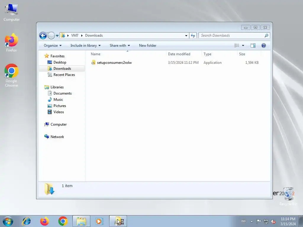
Task: Select VM7 in the address breadcrumb
Action: 75,35
